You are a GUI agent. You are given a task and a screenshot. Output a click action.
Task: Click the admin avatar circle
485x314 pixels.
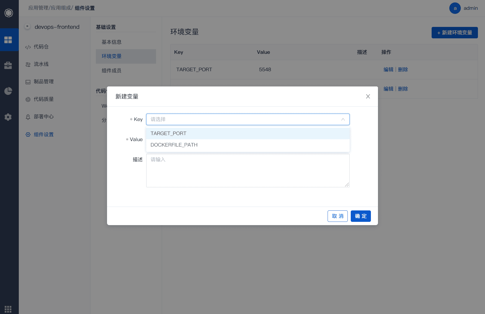[x=455, y=8]
